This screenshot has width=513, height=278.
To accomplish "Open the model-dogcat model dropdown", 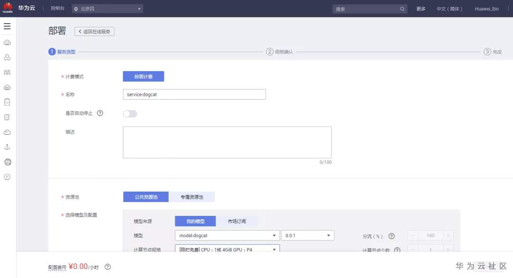I will pos(227,235).
